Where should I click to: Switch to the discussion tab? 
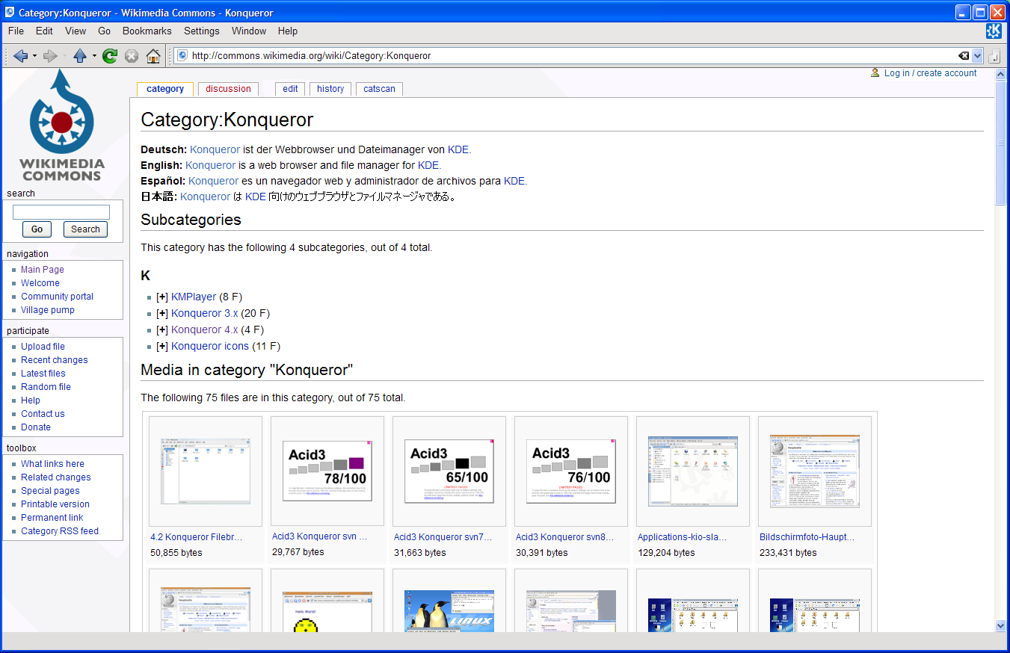[228, 89]
